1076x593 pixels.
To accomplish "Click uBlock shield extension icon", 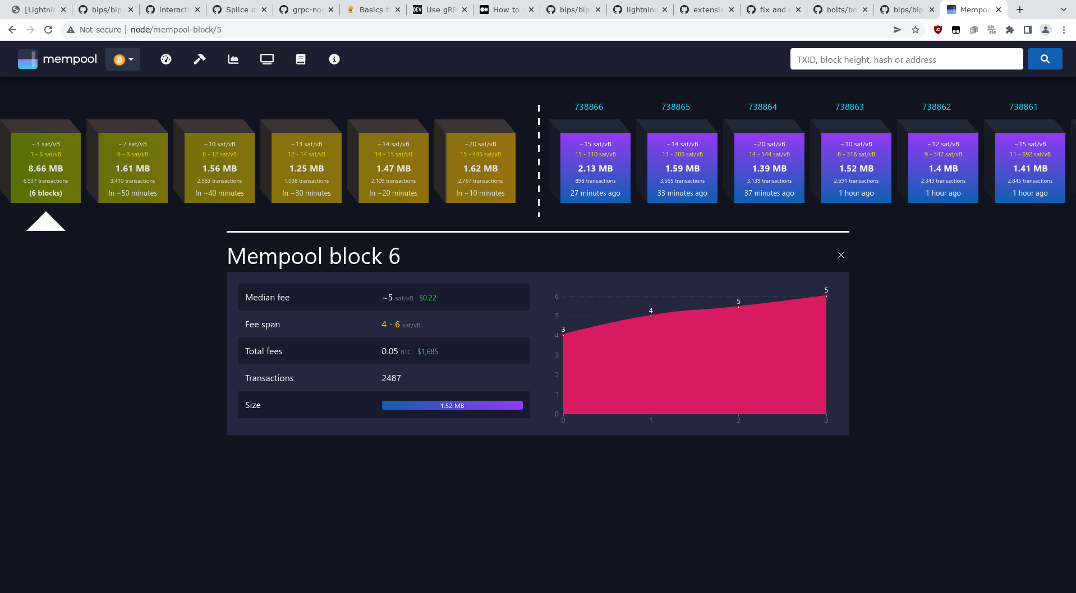I will point(937,30).
